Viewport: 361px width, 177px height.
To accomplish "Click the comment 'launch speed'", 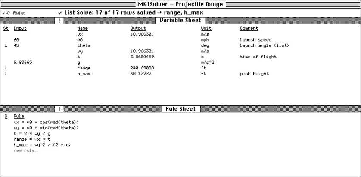I will pos(255,40).
